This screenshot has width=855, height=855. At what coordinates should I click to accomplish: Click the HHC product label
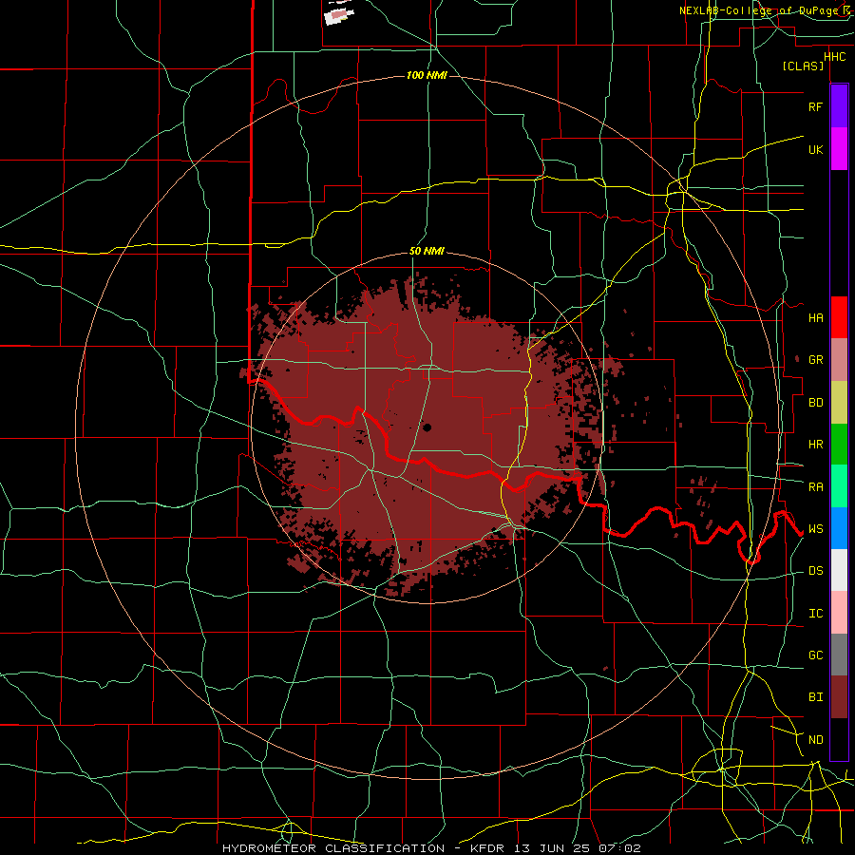[834, 57]
